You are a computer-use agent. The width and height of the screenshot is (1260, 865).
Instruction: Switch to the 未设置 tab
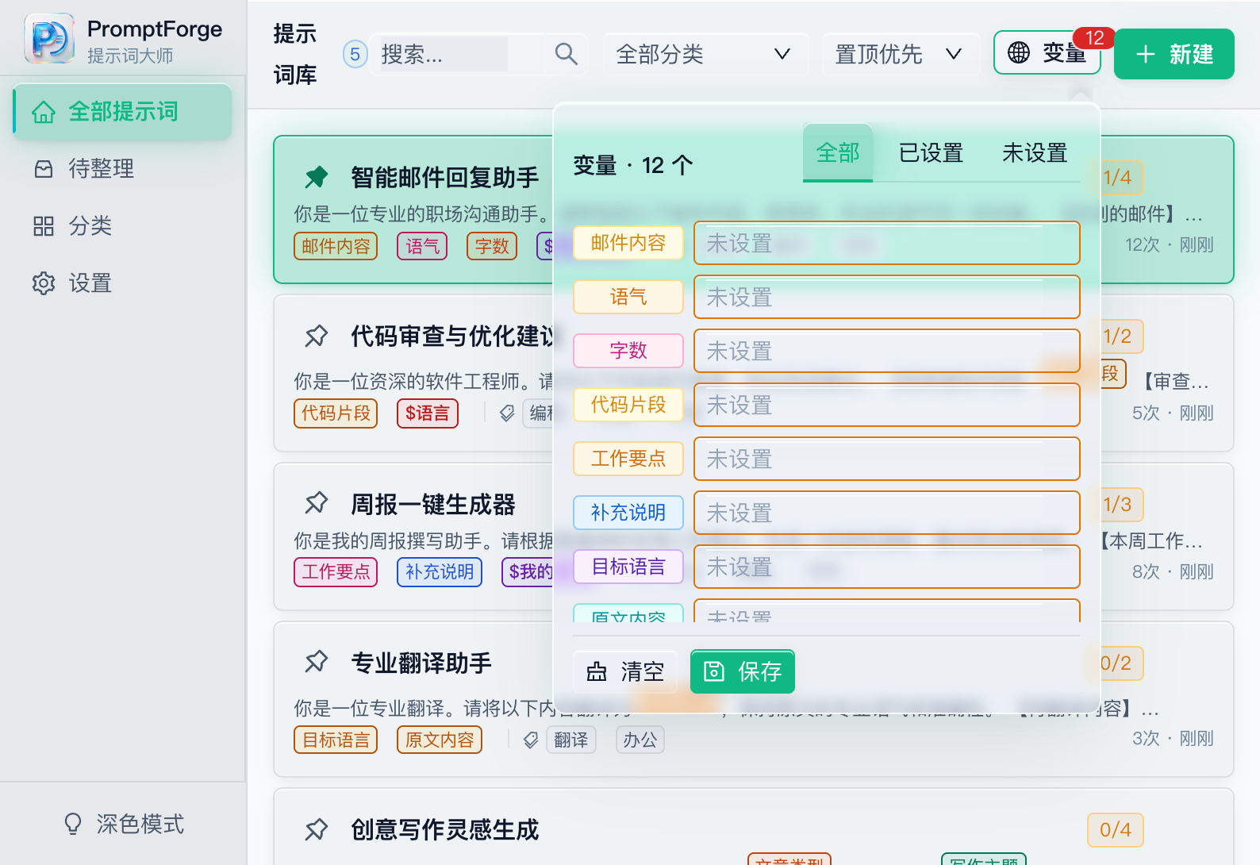click(x=1034, y=152)
